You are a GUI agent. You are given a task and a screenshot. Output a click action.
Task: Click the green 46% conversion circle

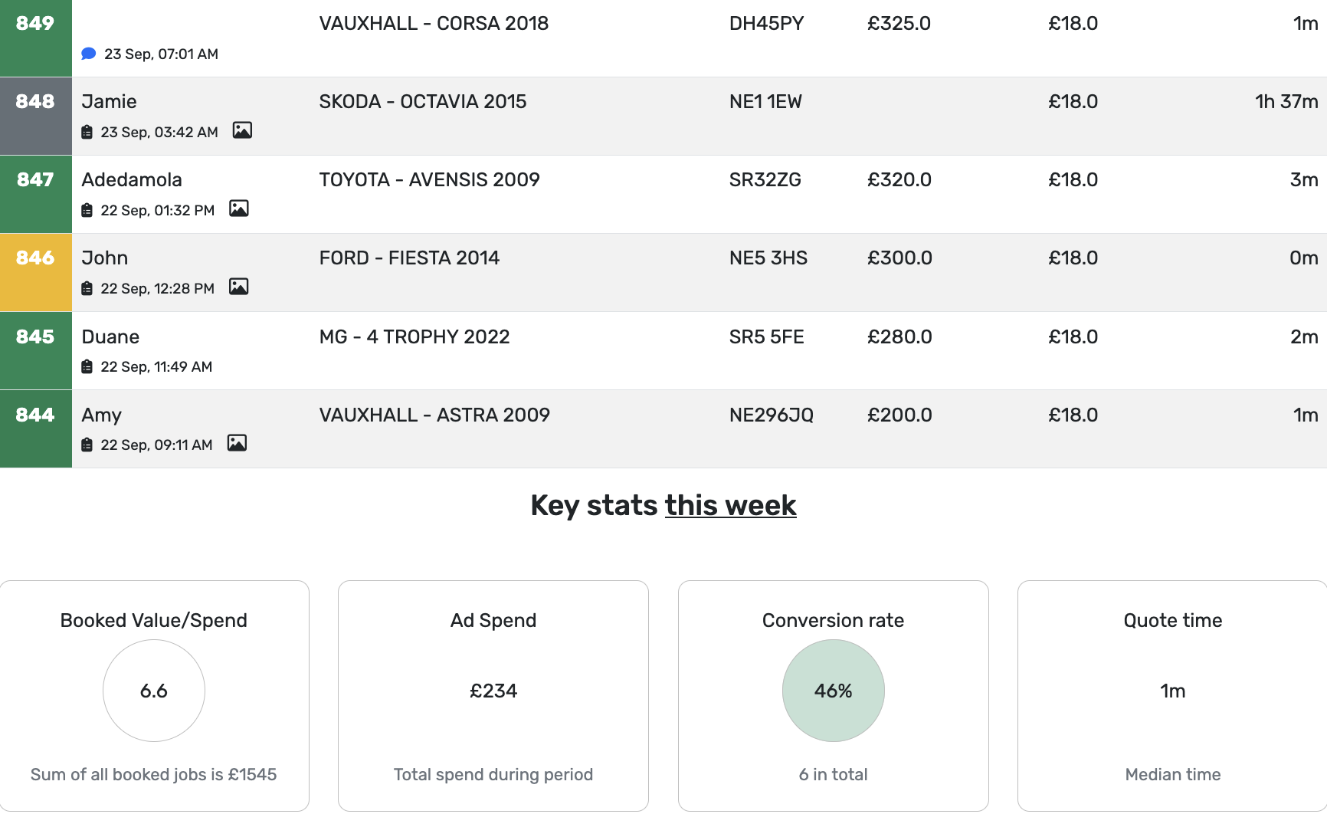(833, 691)
